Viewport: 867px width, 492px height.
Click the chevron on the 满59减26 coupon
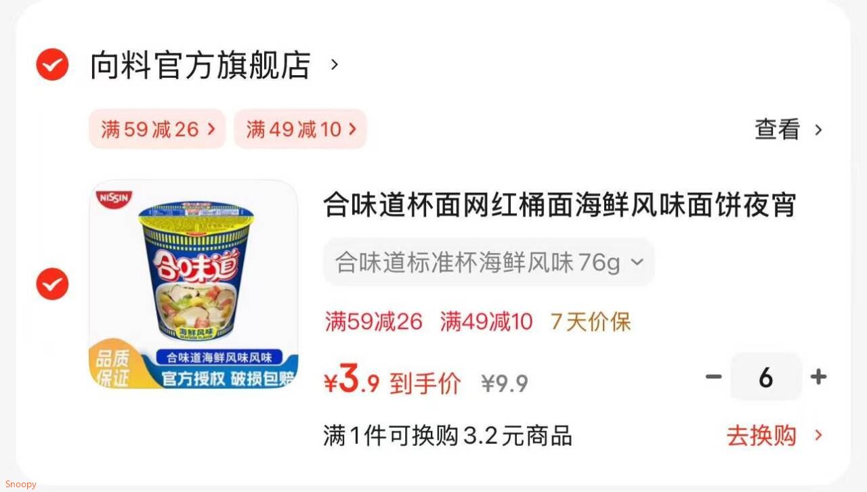click(x=211, y=129)
